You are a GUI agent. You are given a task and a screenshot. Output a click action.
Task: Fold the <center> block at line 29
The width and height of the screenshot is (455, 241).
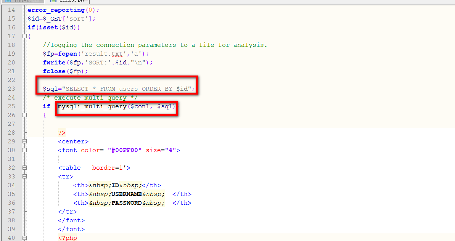24,141
